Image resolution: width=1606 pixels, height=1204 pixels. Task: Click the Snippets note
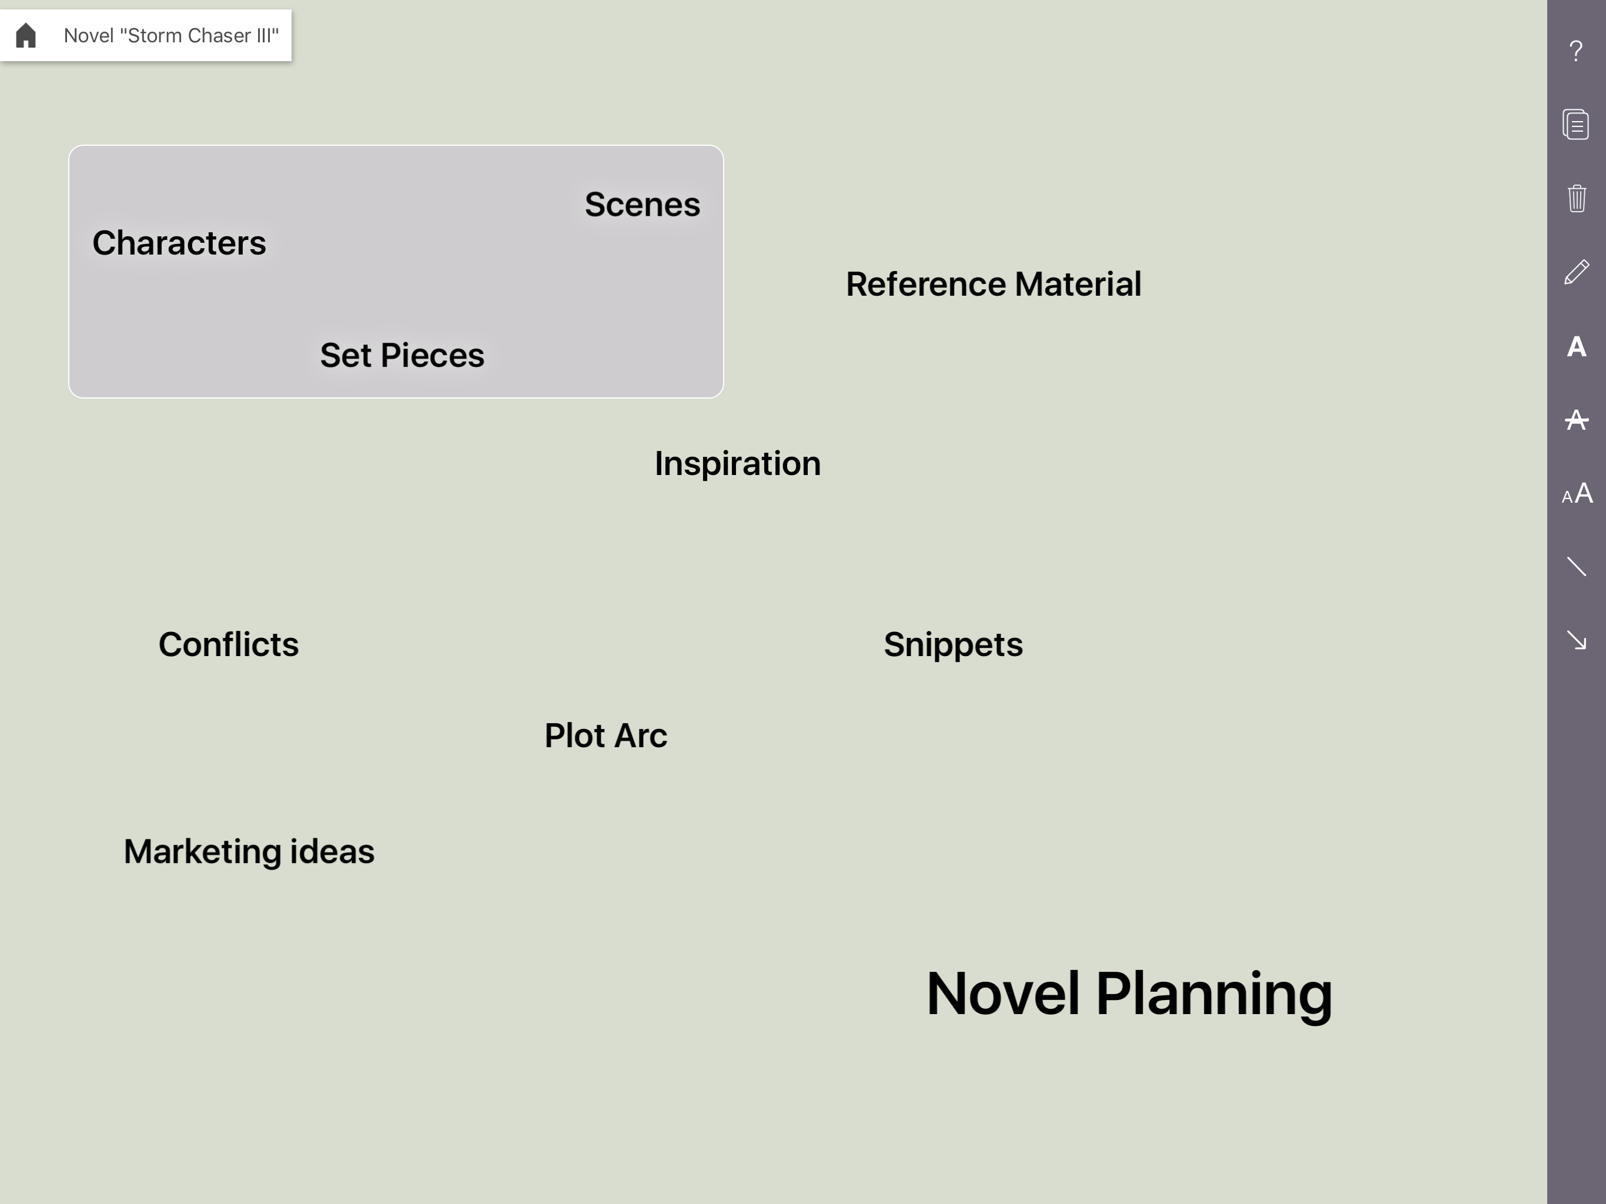(x=952, y=644)
